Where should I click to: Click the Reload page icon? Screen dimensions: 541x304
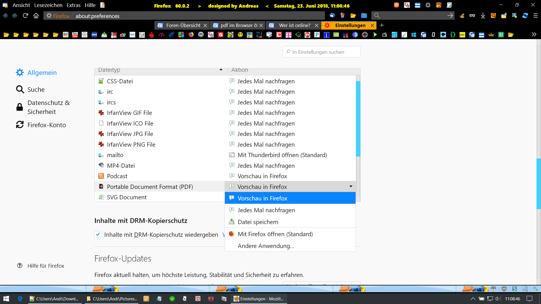(25, 16)
